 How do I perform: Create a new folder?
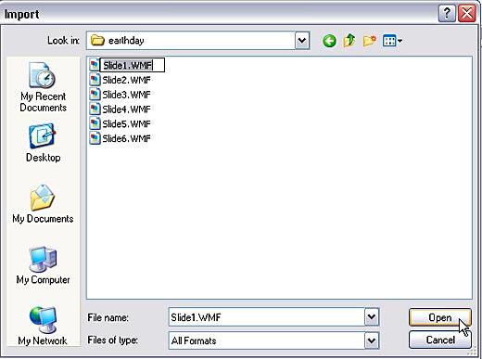tap(370, 41)
